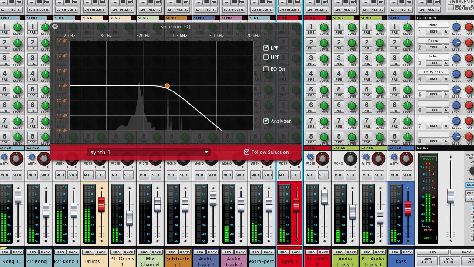Click the bass channel pan knob
This screenshot has height=267, width=474.
(x=406, y=159)
